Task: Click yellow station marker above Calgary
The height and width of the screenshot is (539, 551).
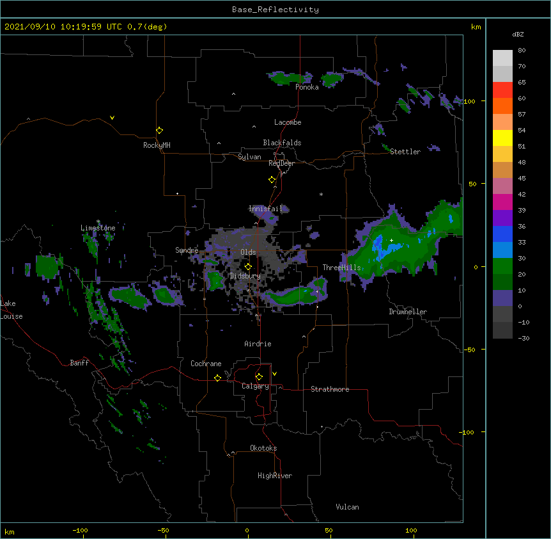Action: click(x=259, y=377)
